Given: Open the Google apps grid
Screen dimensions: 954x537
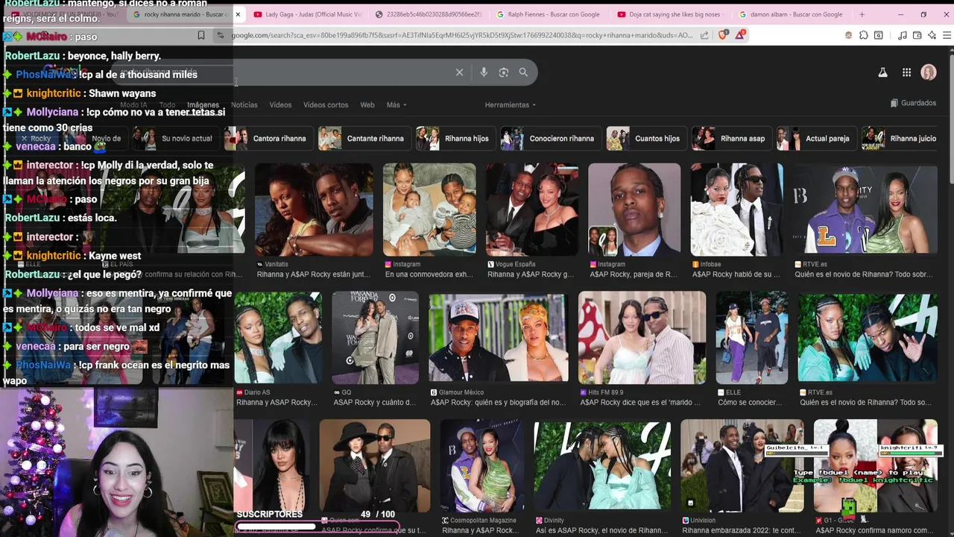Looking at the screenshot, I should tap(906, 72).
